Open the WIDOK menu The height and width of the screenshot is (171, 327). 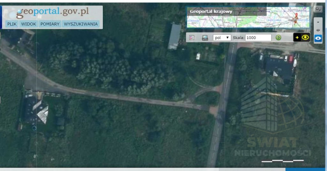pos(28,24)
